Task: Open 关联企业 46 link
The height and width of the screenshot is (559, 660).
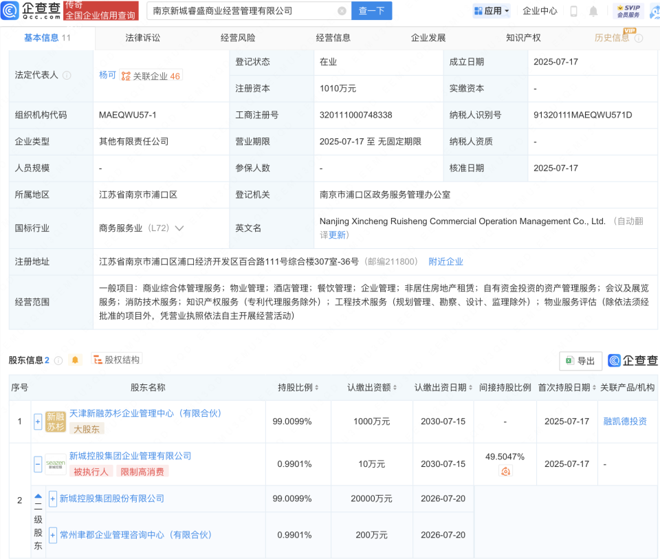Action: 151,76
